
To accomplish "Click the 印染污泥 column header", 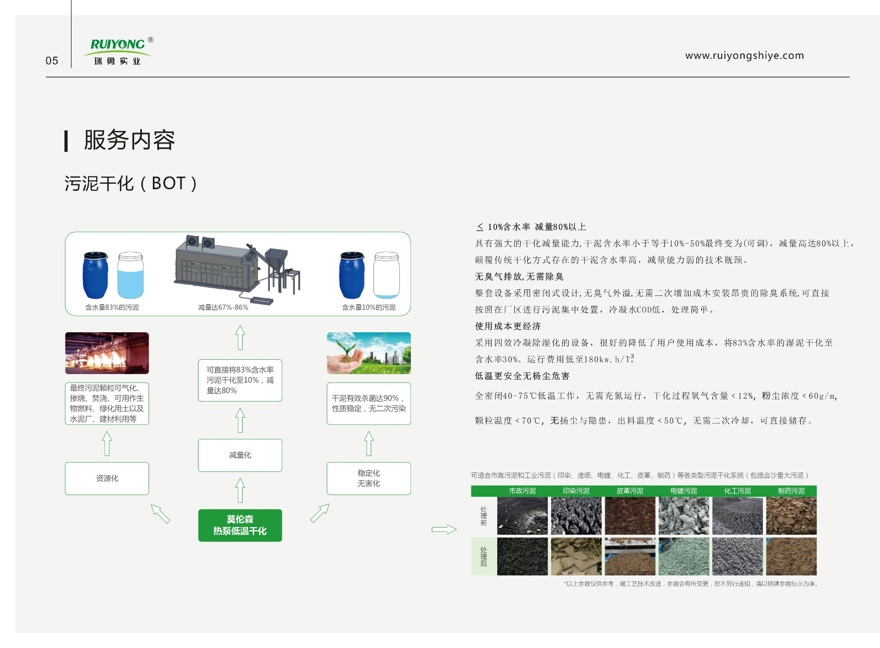I will coord(576,491).
